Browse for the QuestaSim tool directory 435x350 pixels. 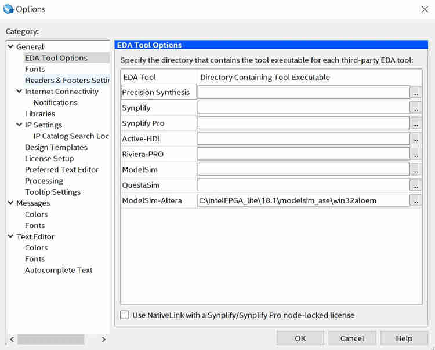pos(416,185)
